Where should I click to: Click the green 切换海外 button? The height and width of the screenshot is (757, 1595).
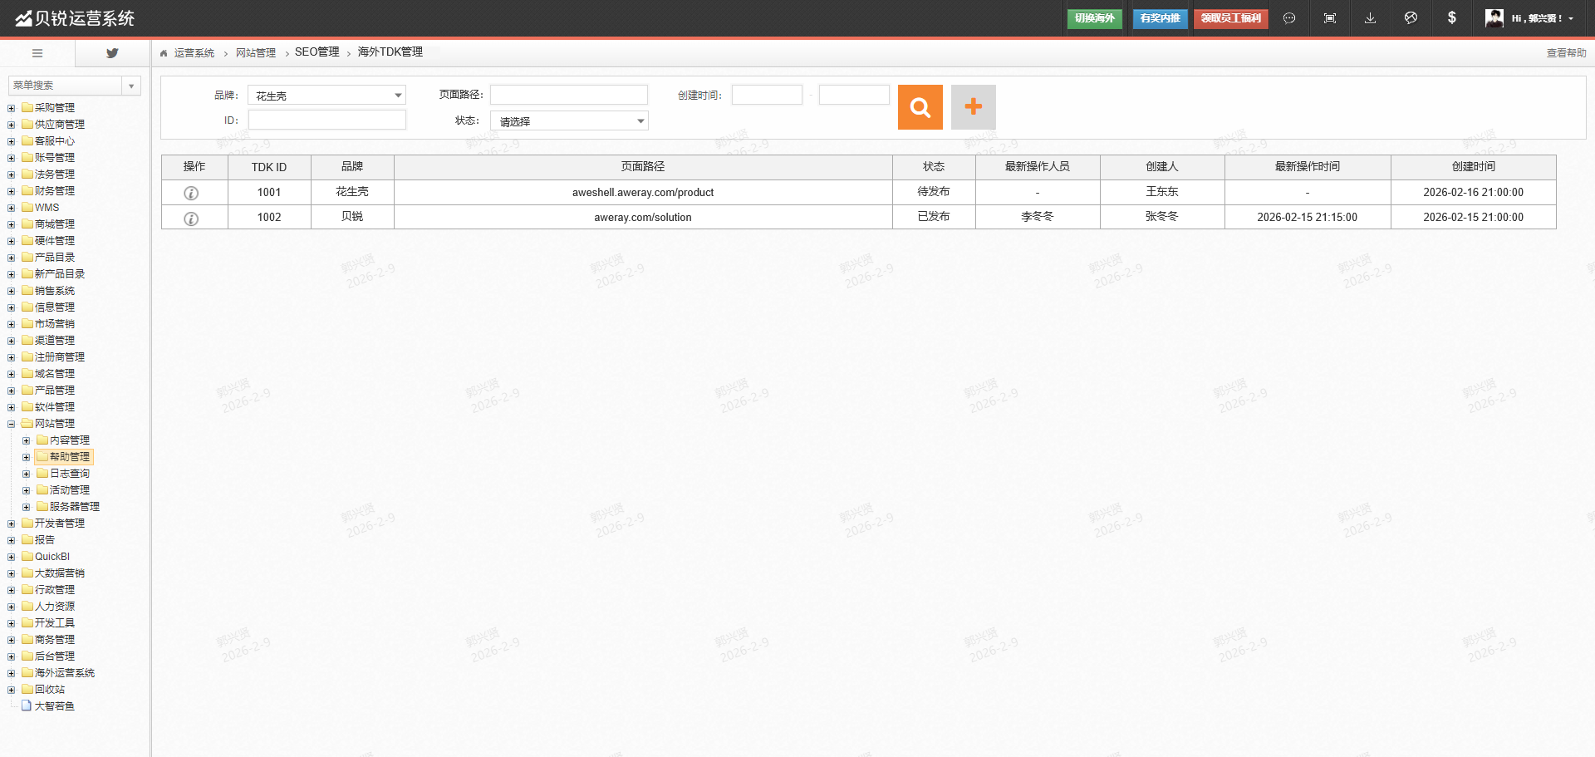tap(1094, 18)
